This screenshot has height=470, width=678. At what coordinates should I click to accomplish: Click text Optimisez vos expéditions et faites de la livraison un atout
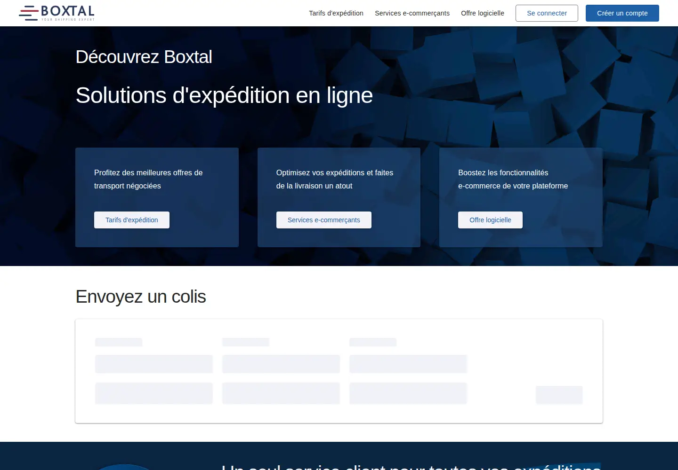pos(335,179)
